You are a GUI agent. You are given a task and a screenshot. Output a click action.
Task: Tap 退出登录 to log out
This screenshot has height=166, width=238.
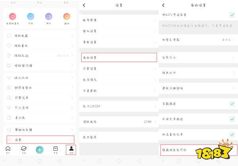coord(119,137)
